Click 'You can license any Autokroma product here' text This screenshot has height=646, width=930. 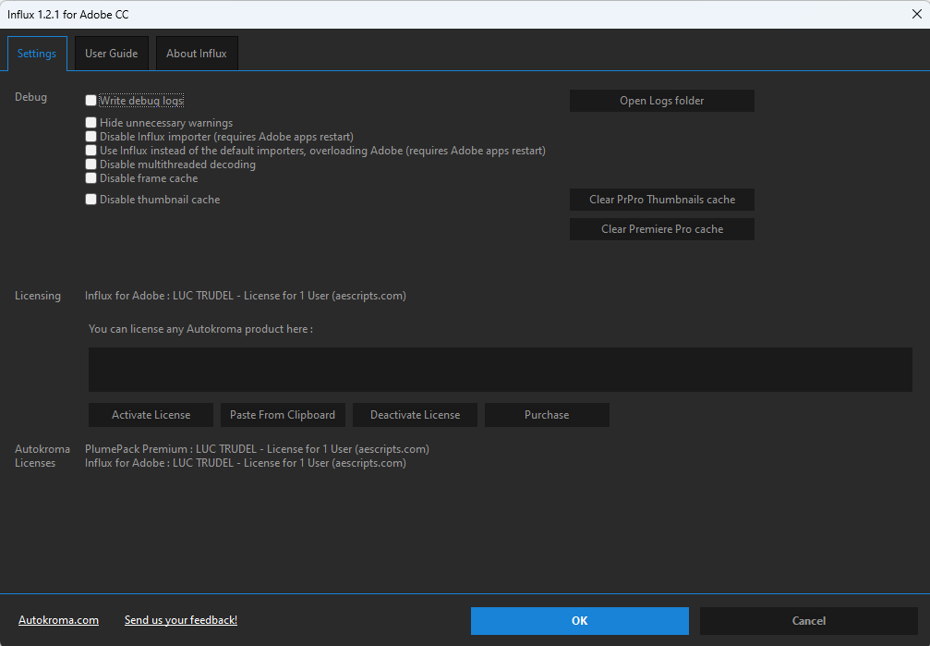200,329
